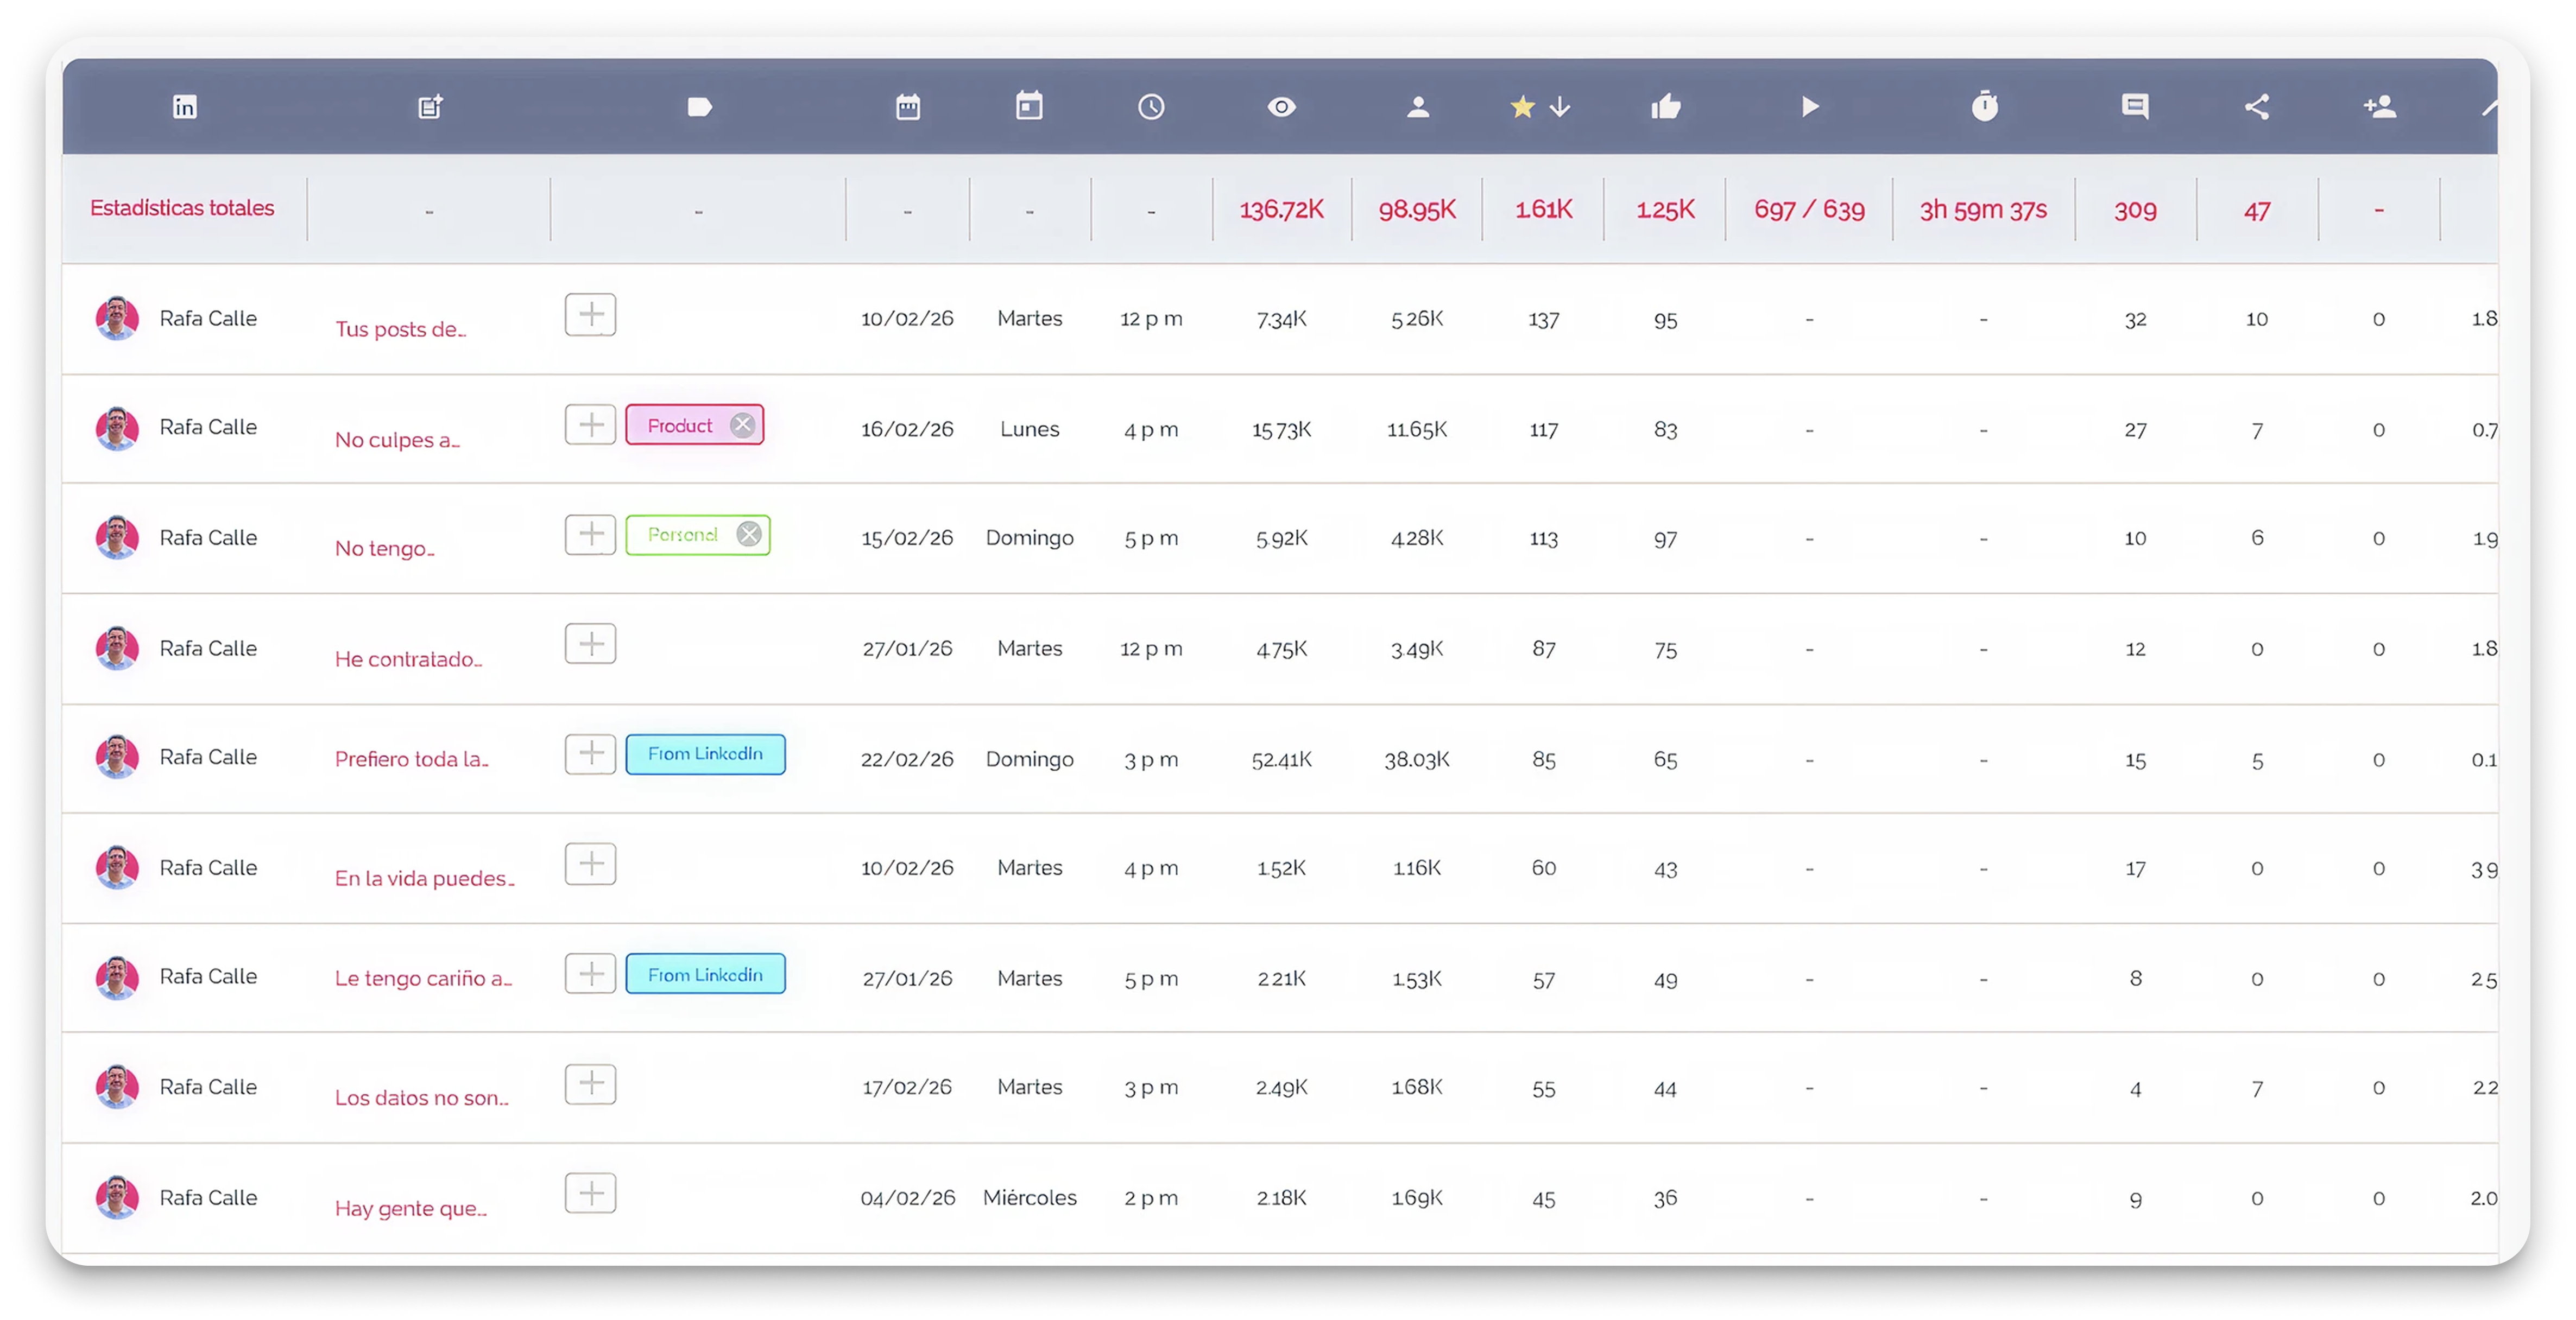Click From LinkedIn tag on 'Le tengo cariño'
The height and width of the screenshot is (1320, 2576).
(x=705, y=974)
